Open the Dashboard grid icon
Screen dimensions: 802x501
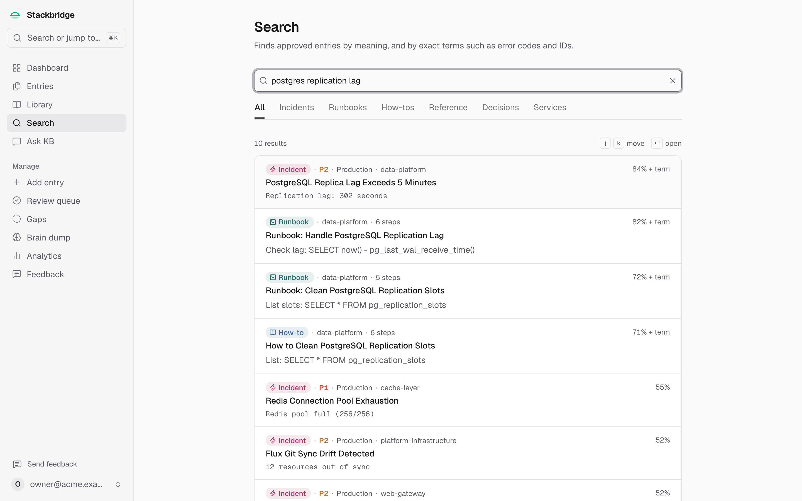click(17, 68)
